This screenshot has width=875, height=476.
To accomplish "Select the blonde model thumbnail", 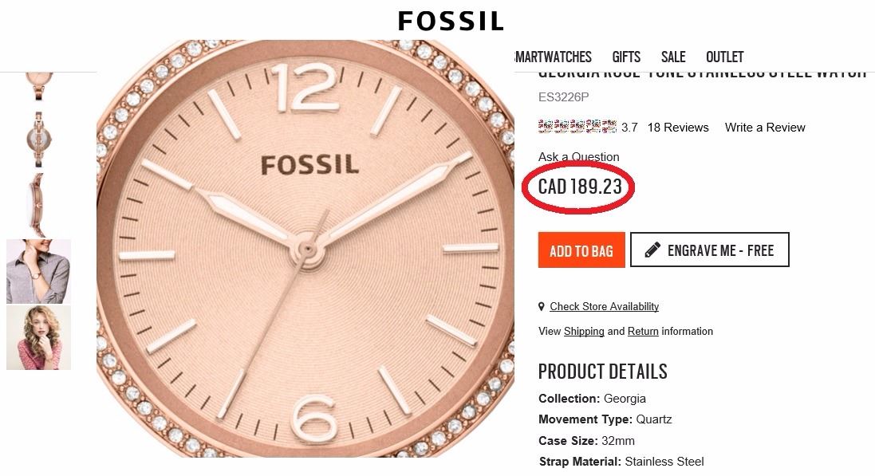I will [38, 337].
